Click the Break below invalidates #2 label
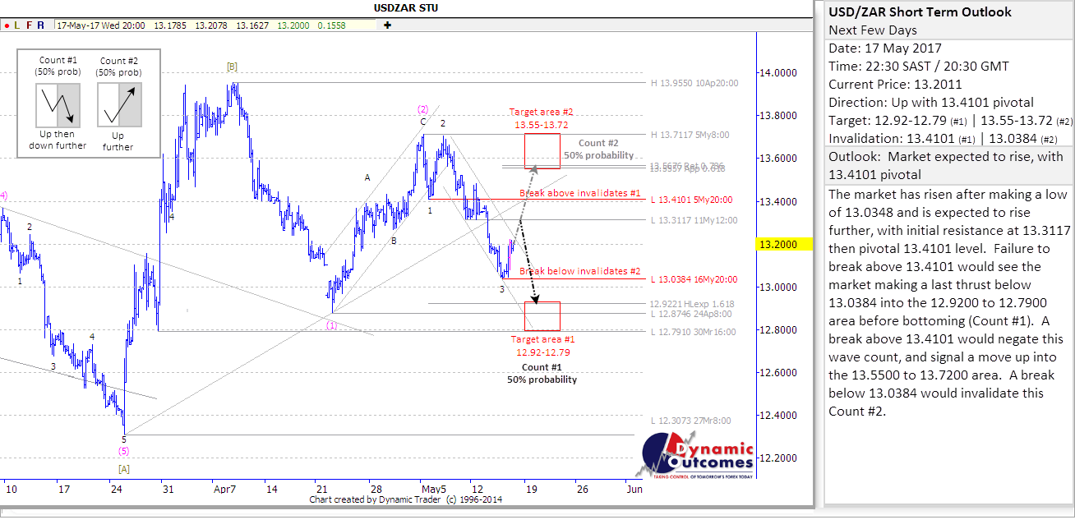 (579, 271)
